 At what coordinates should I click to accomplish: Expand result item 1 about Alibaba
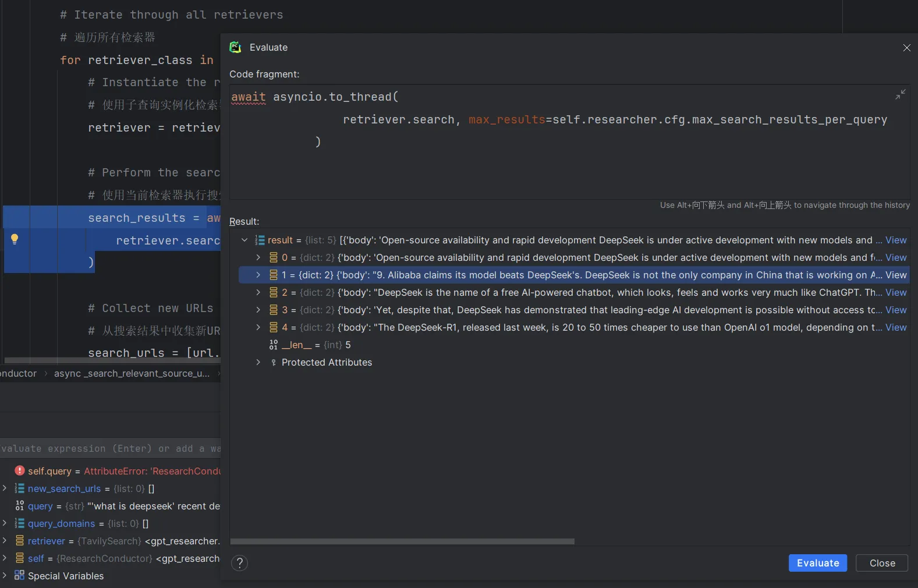pos(258,275)
